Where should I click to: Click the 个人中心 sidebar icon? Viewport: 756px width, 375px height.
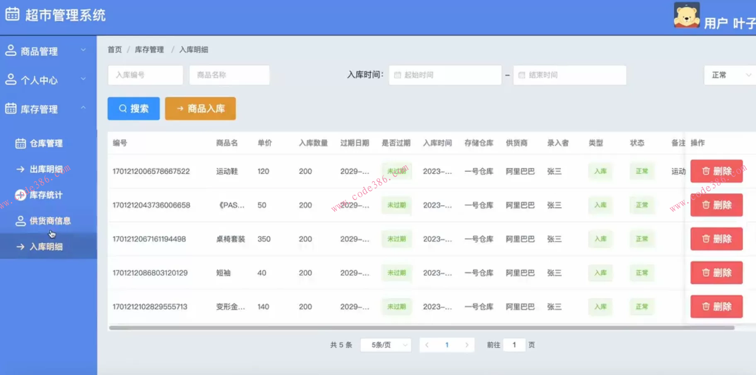coord(11,79)
